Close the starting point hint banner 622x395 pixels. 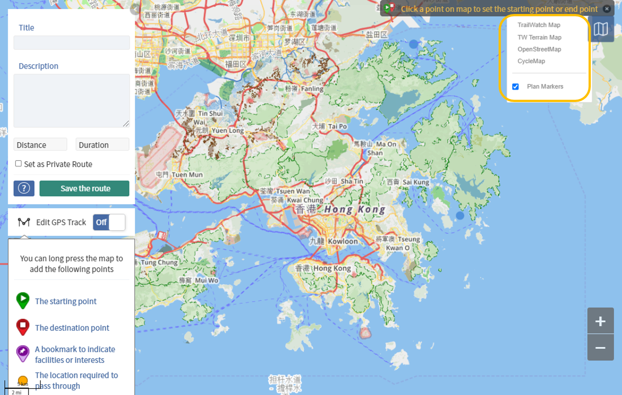(607, 9)
